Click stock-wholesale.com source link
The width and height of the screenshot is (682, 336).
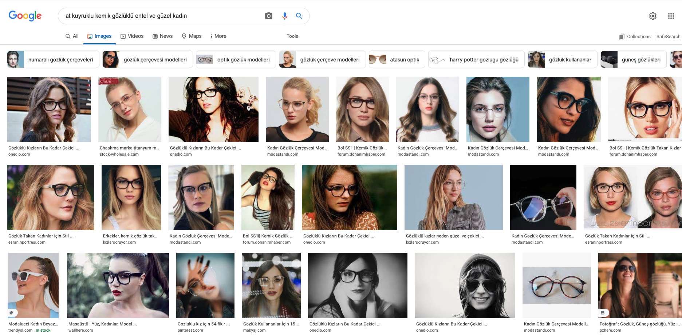point(119,154)
